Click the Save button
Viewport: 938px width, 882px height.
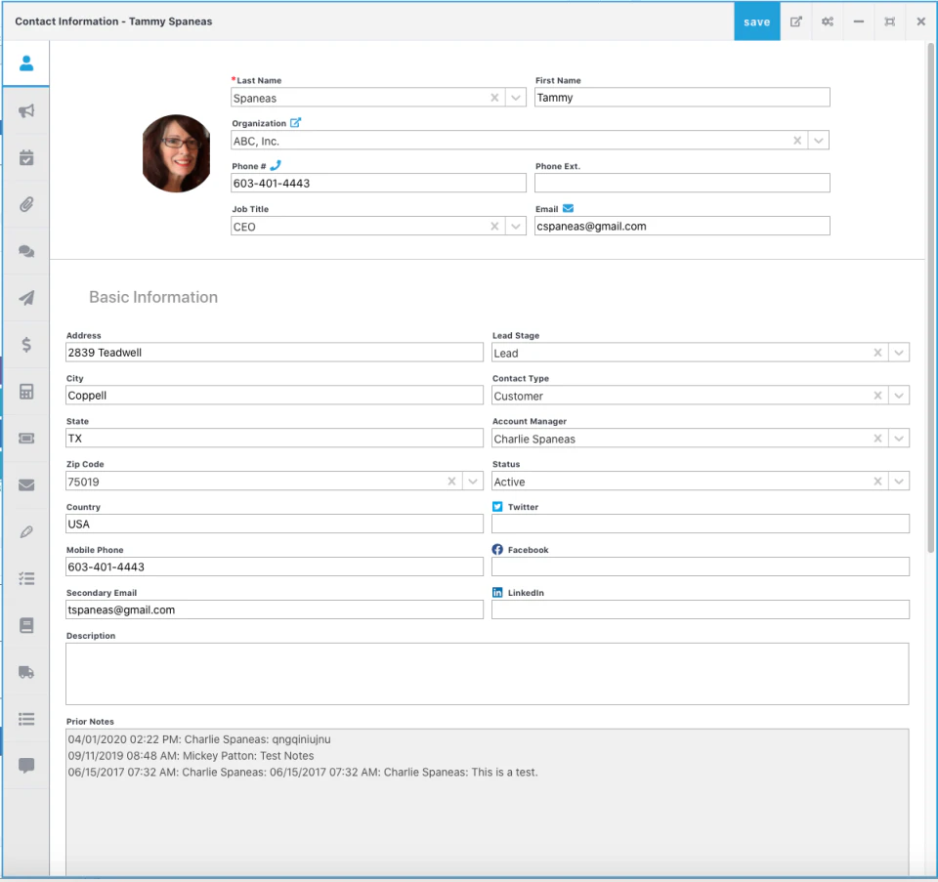[756, 21]
